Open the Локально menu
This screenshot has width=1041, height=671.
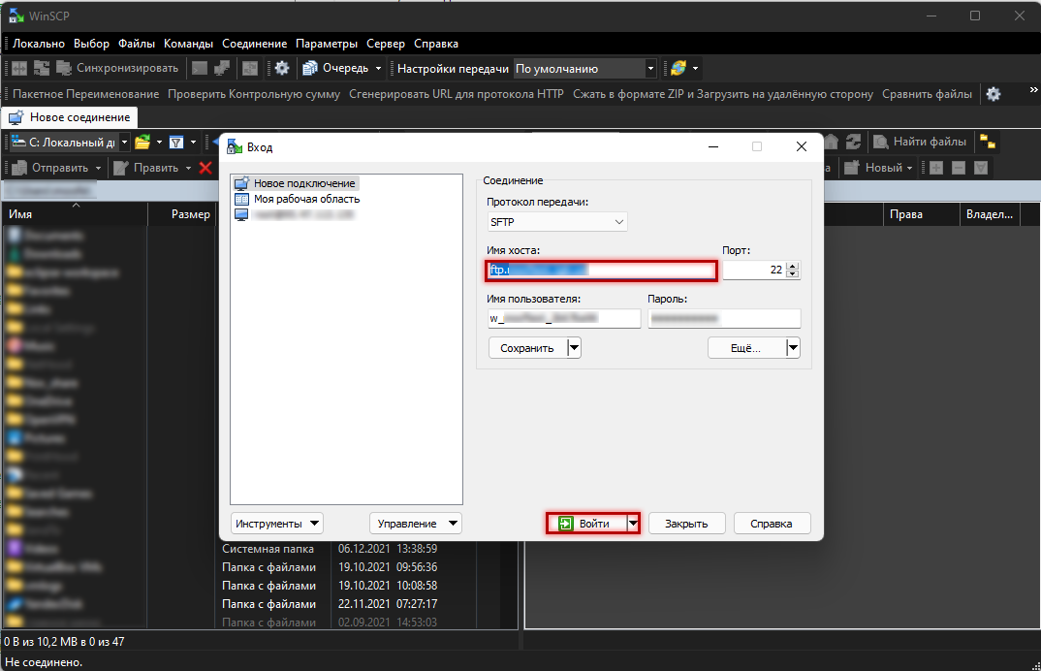click(x=39, y=44)
